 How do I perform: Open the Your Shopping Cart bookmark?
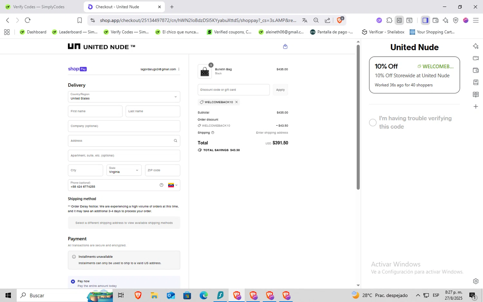coord(432,32)
